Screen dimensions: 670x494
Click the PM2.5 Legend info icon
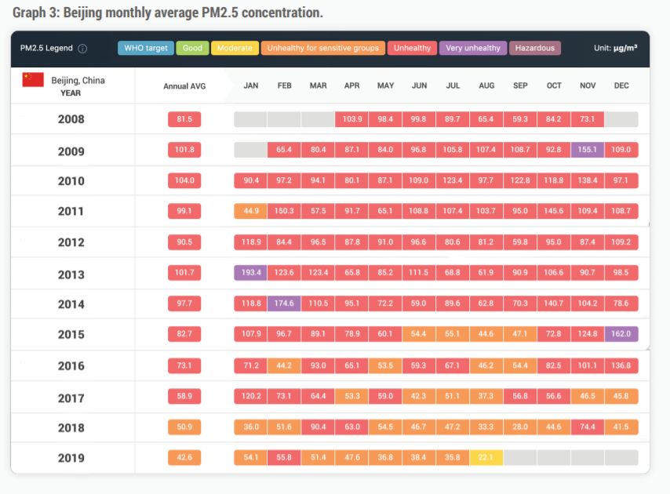coord(82,49)
